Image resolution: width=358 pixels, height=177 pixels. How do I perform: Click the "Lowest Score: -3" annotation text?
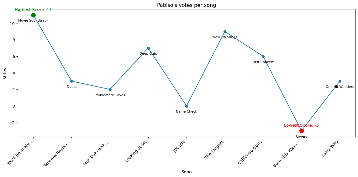click(301, 125)
